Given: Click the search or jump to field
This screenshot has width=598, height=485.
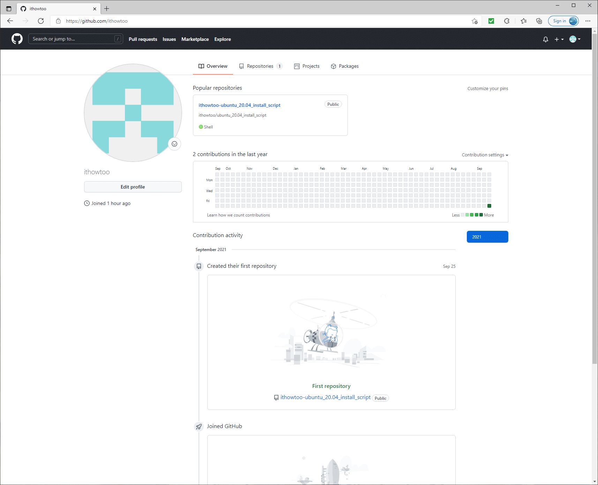Looking at the screenshot, I should (75, 39).
